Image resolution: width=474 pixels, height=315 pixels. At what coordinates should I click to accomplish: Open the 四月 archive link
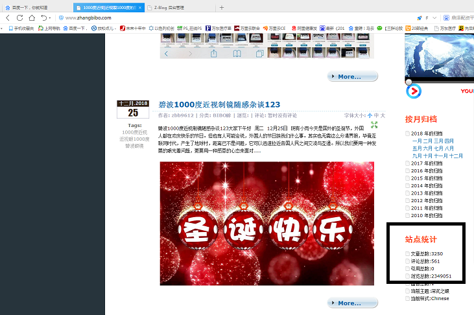click(x=449, y=141)
